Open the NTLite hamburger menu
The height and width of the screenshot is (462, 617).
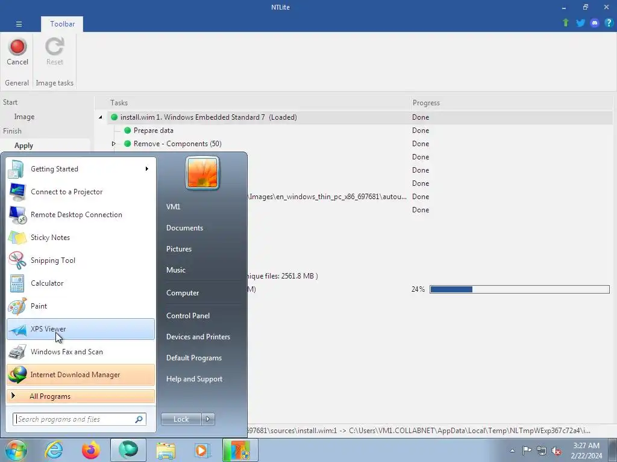pos(19,24)
